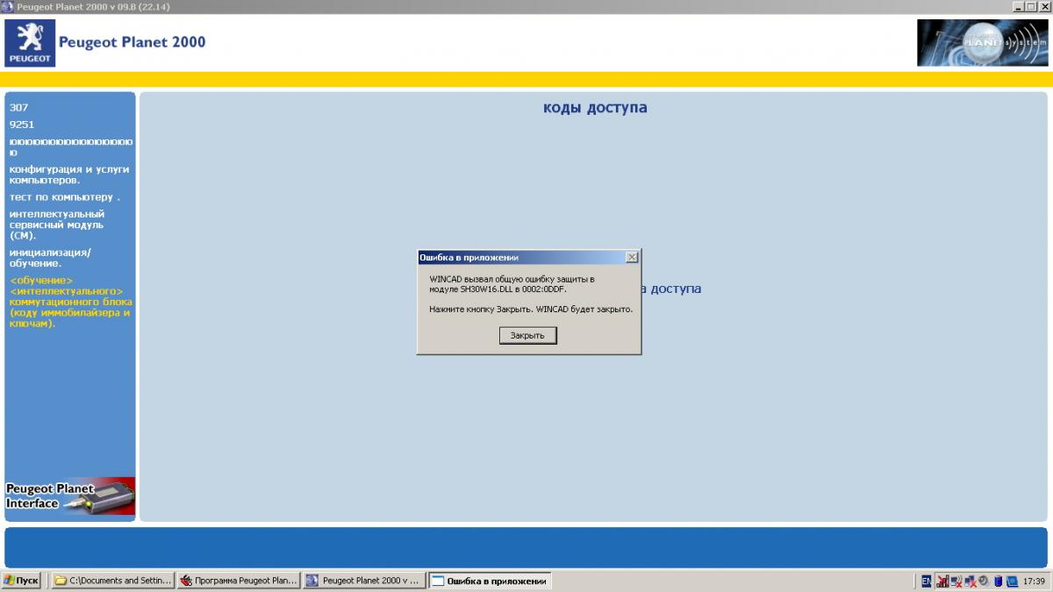The width and height of the screenshot is (1053, 592).
Task: Open конфигурация и услуги компьютеров
Action: point(69,175)
